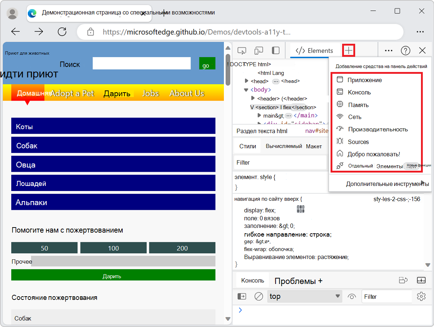Open the Вычисляемый tab

point(284,146)
